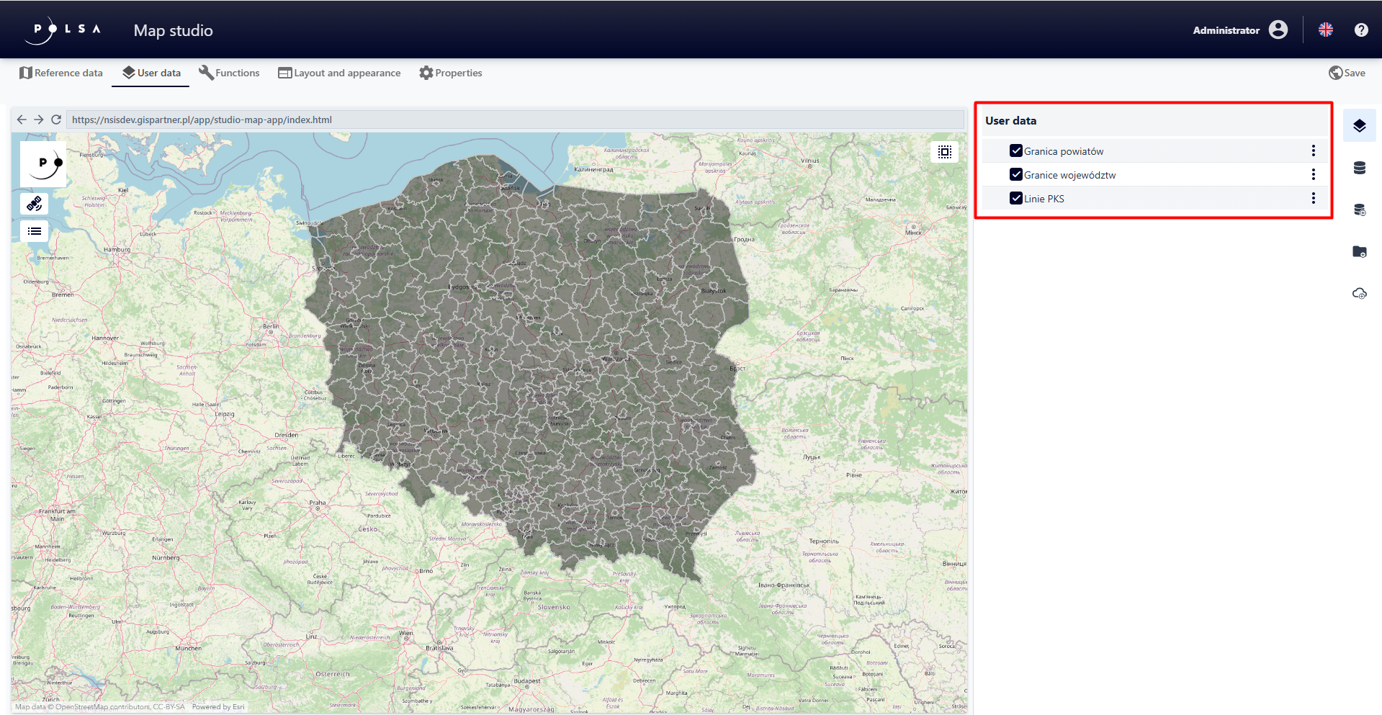The image size is (1382, 715).
Task: Click the add folder icon in sidebar
Action: pyautogui.click(x=1359, y=251)
